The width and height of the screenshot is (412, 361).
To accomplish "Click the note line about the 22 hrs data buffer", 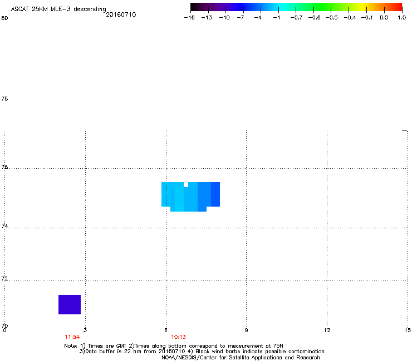I will (x=202, y=352).
